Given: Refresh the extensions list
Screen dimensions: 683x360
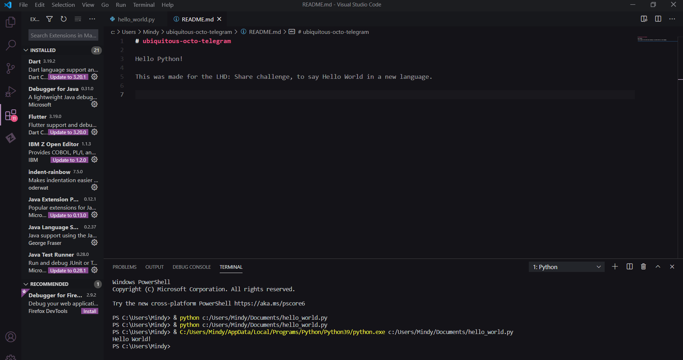Looking at the screenshot, I should coord(64,19).
